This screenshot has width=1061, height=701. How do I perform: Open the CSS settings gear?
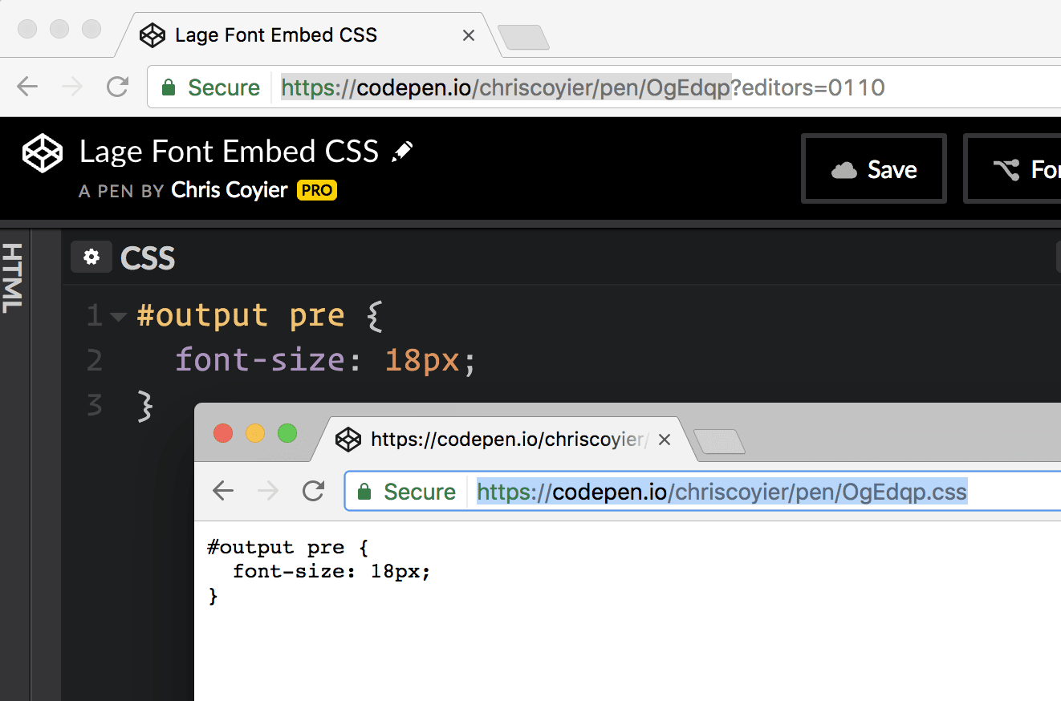point(91,257)
